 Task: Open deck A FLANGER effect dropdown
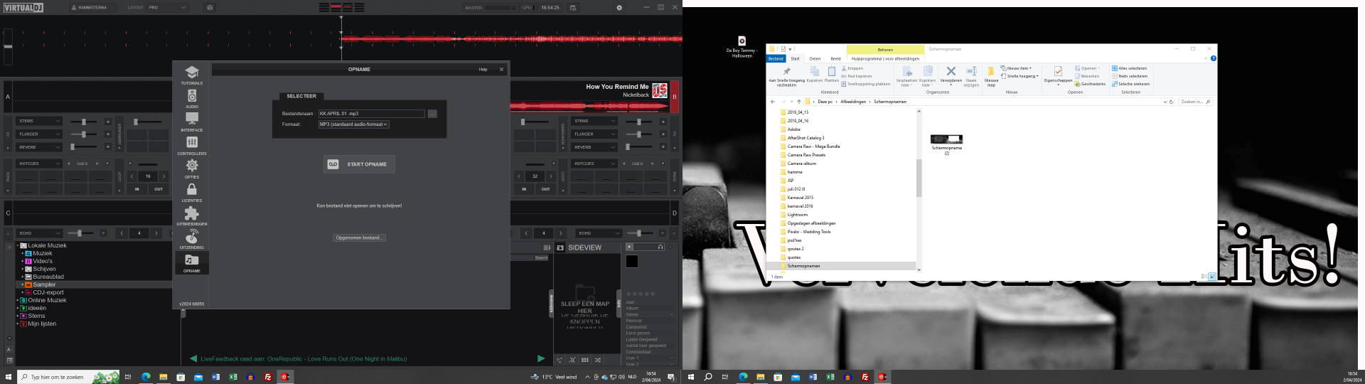click(39, 134)
